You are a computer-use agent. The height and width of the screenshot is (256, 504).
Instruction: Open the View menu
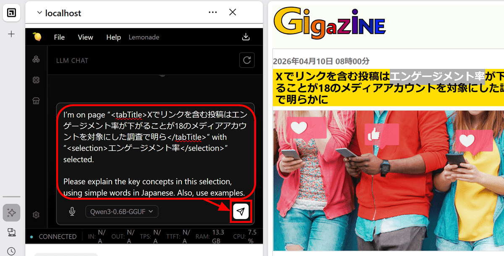(85, 37)
